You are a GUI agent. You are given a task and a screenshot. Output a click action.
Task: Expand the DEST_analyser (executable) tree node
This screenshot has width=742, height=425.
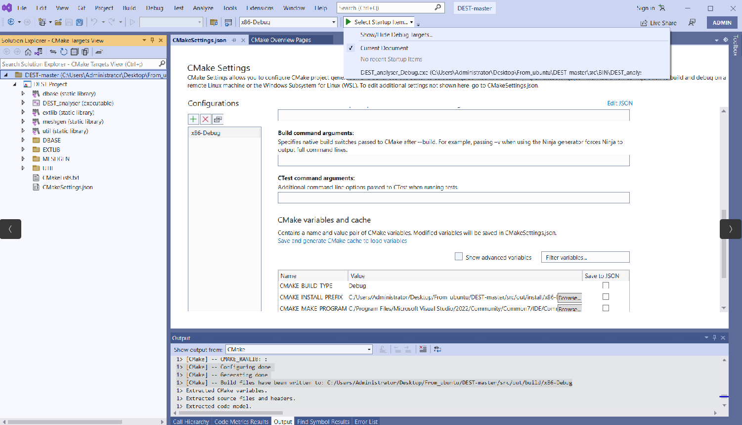23,103
